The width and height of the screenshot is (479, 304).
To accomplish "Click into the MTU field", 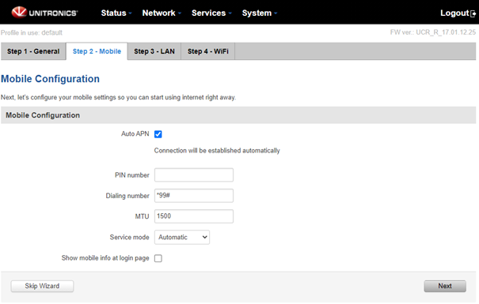I will 194,216.
